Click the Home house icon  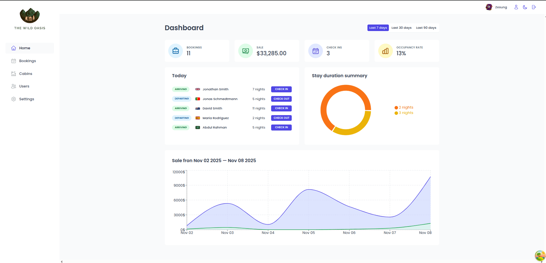tap(13, 48)
